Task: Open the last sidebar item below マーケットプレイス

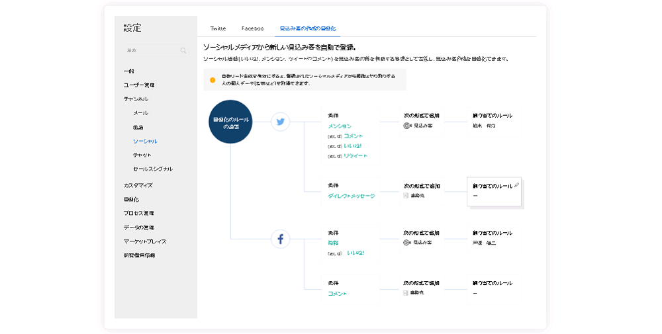Action: pos(139,255)
